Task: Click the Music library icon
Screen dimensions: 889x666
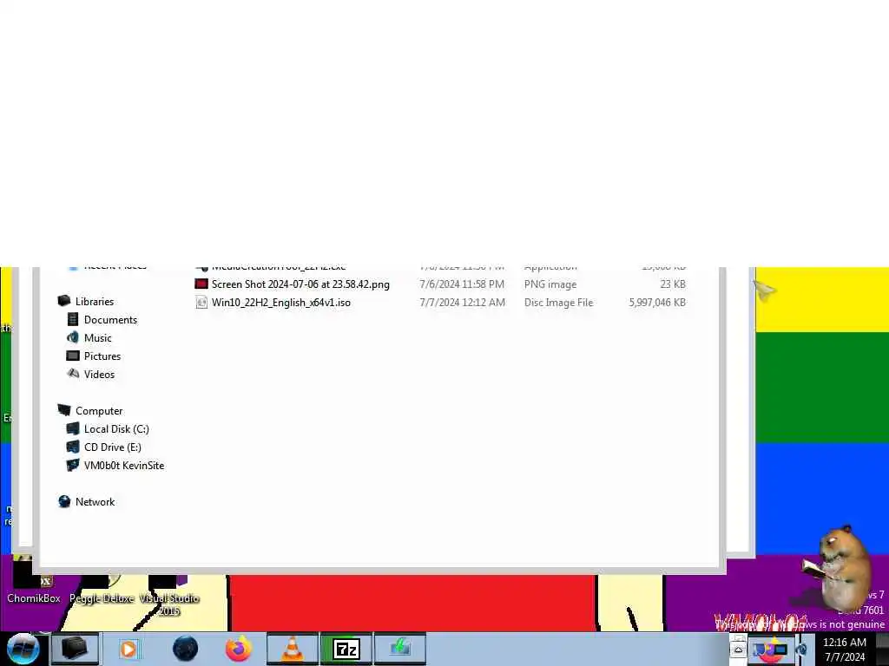Action: 73,337
